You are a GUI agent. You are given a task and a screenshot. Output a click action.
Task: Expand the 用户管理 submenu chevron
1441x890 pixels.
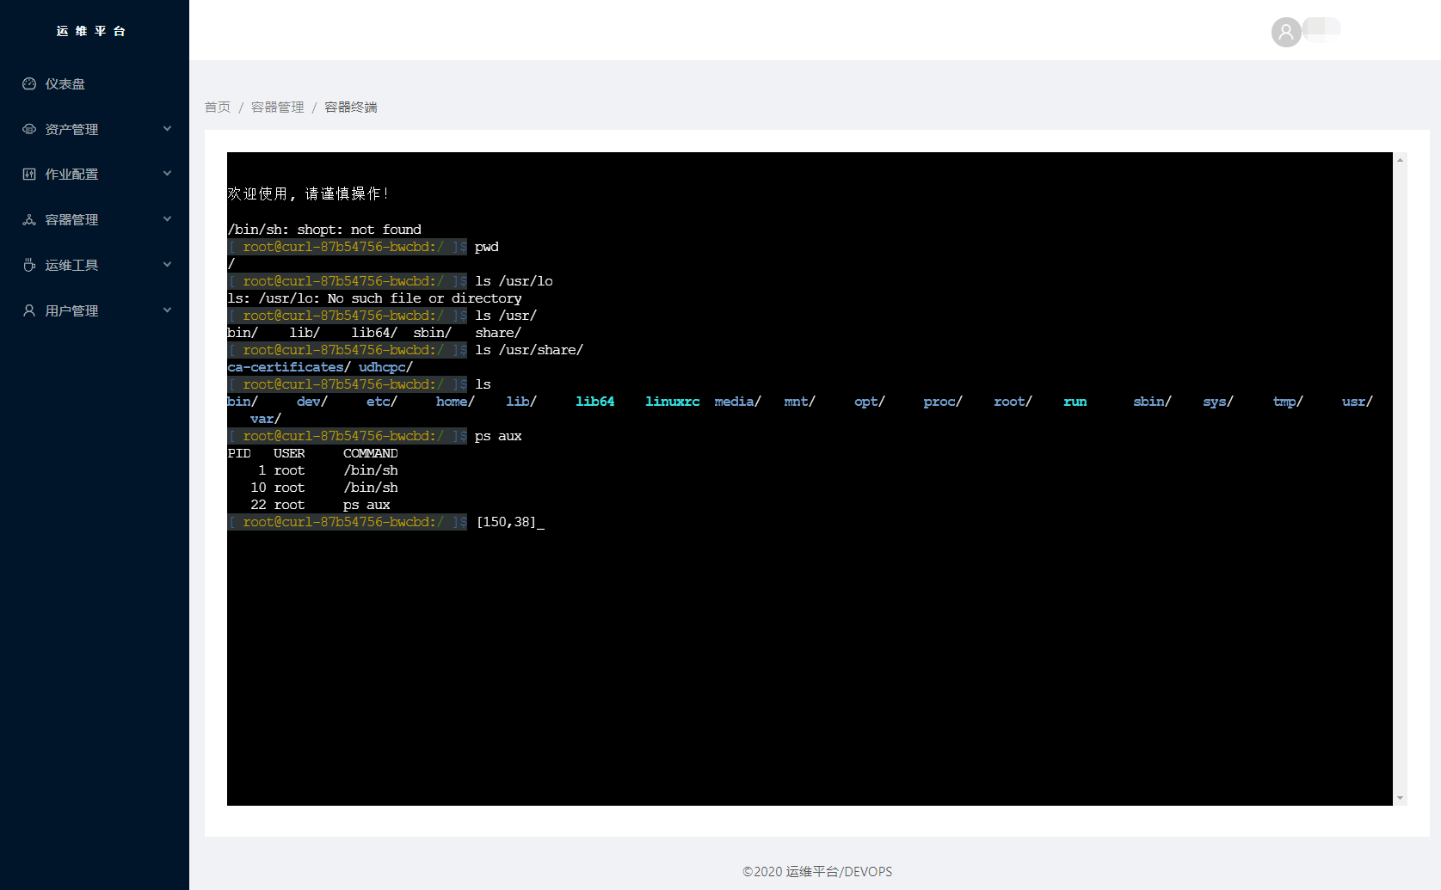tap(167, 310)
